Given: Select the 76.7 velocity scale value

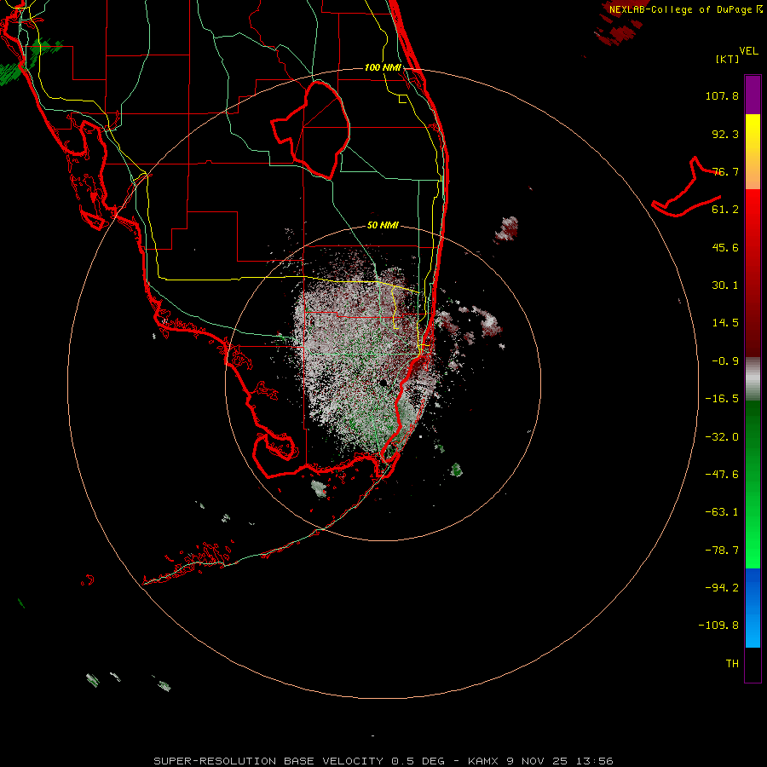Looking at the screenshot, I should 725,171.
